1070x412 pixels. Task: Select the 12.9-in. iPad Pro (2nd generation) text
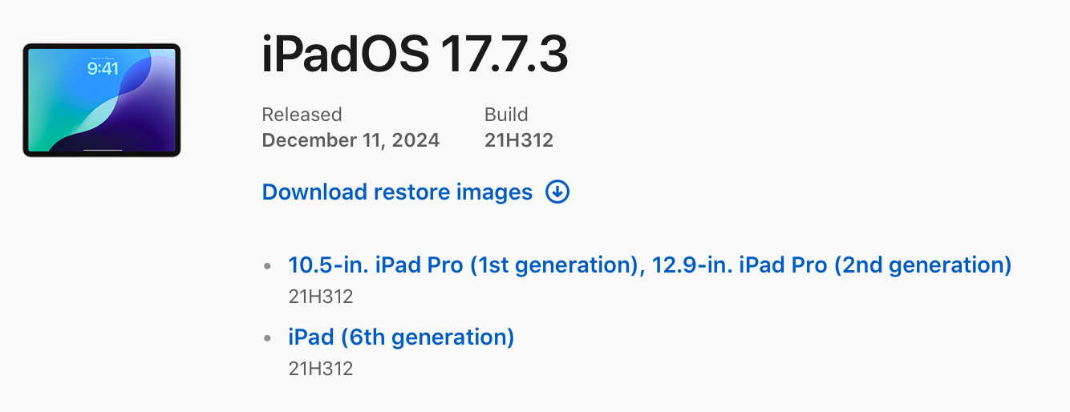pos(831,265)
